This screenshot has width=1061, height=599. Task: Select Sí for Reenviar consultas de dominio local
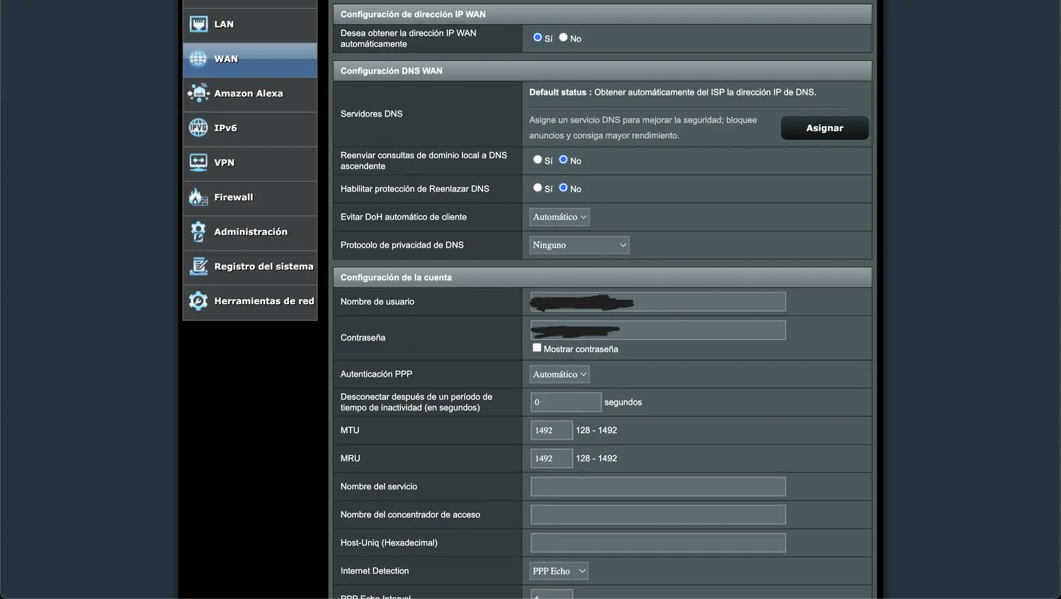[538, 160]
